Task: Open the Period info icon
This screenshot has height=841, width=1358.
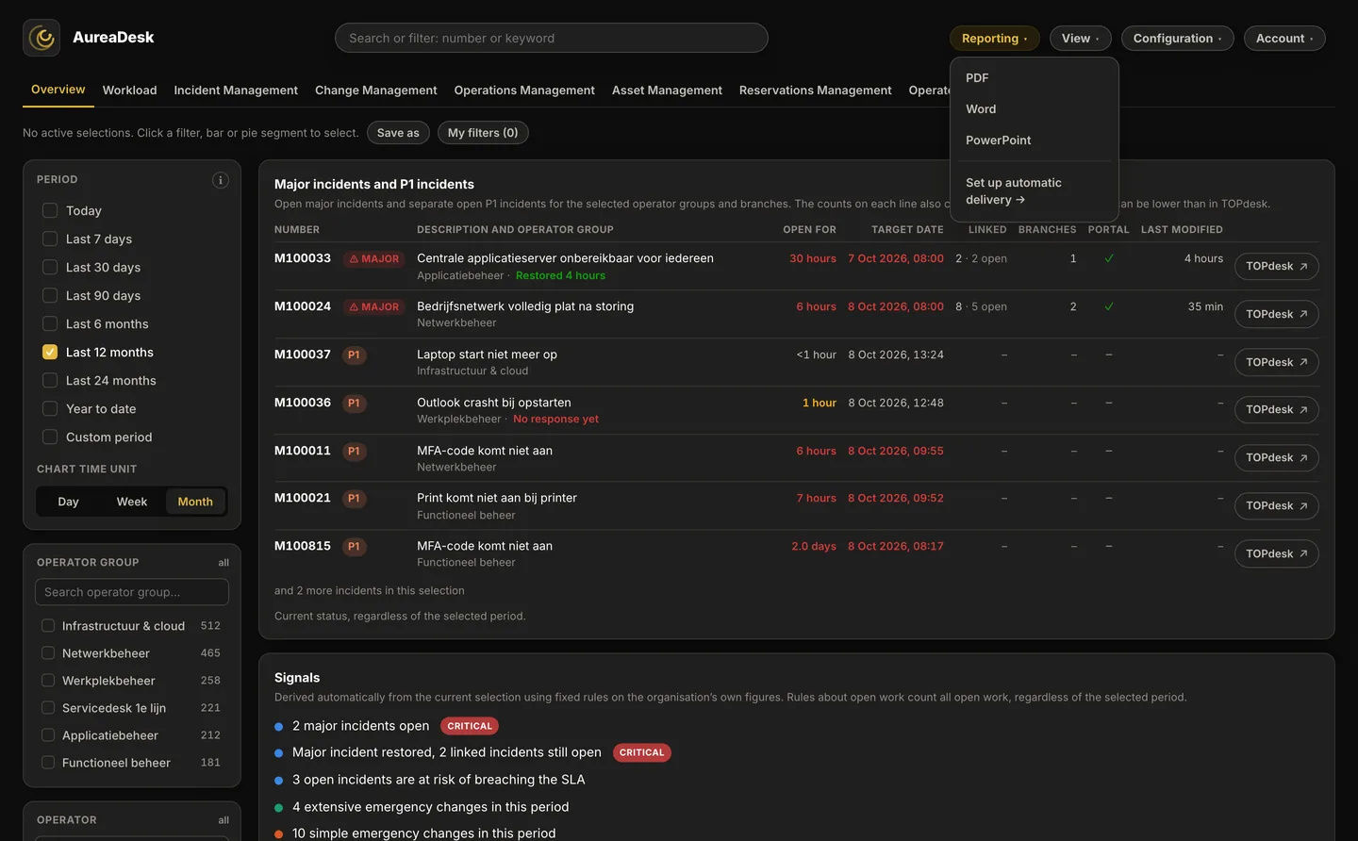Action: (220, 180)
